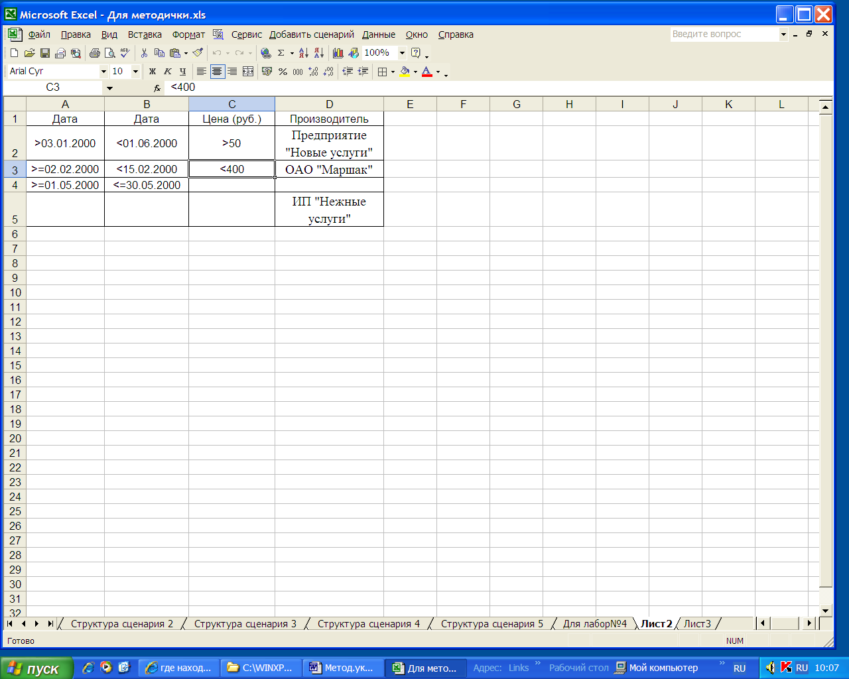The height and width of the screenshot is (679, 849).
Task: Save the workbook with the floppy icon
Action: coord(45,53)
